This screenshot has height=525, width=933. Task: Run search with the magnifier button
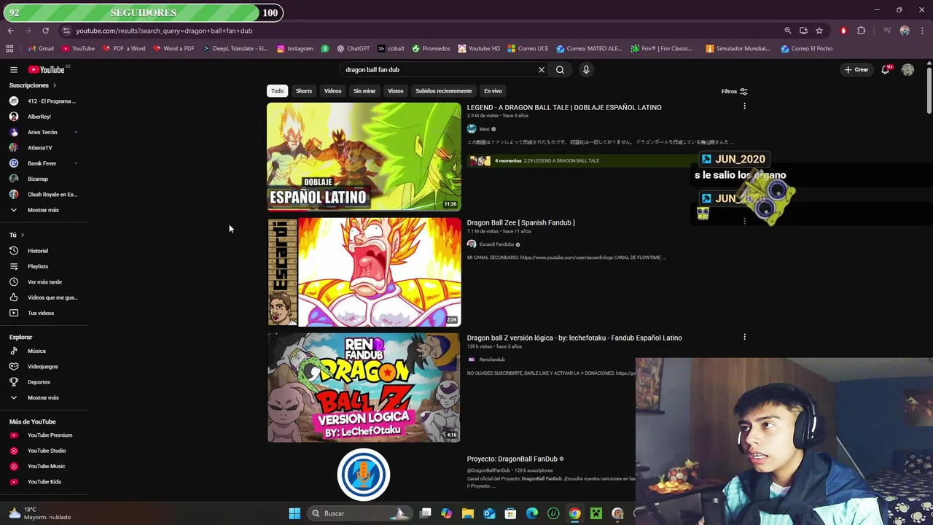tap(560, 70)
